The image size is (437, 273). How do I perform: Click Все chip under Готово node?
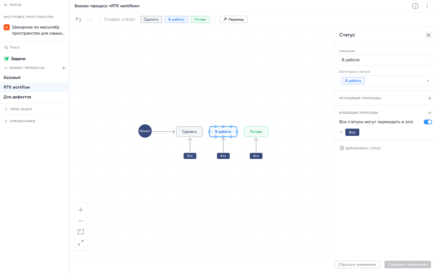pyautogui.click(x=256, y=156)
